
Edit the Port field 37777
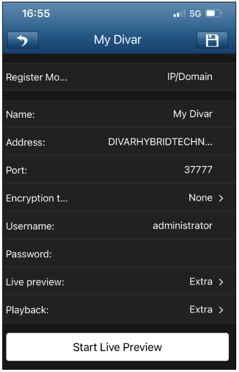[x=119, y=170]
